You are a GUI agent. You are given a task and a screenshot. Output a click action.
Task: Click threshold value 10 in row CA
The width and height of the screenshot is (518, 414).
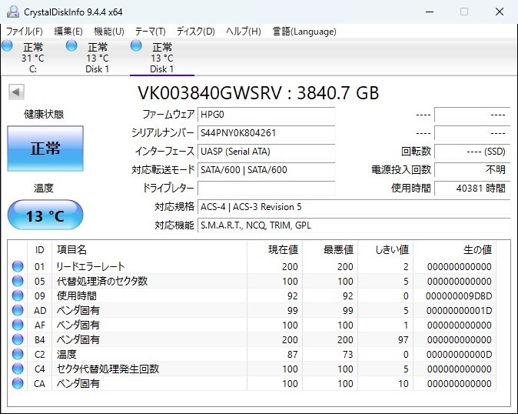click(x=403, y=383)
